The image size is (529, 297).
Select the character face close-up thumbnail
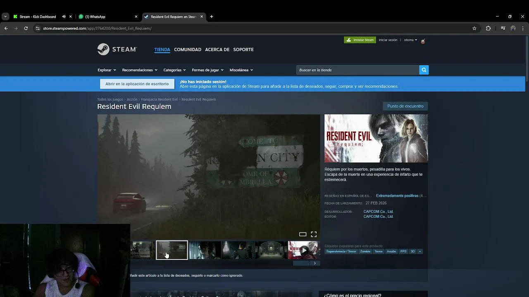205,250
